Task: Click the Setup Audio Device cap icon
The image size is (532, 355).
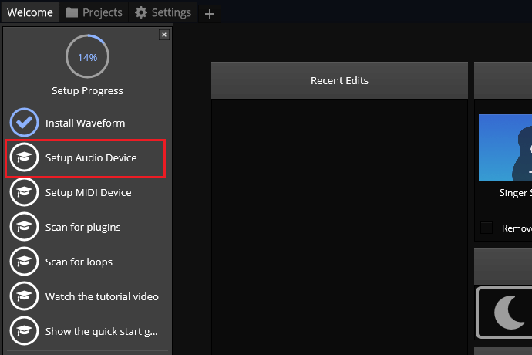Action: pos(24,157)
